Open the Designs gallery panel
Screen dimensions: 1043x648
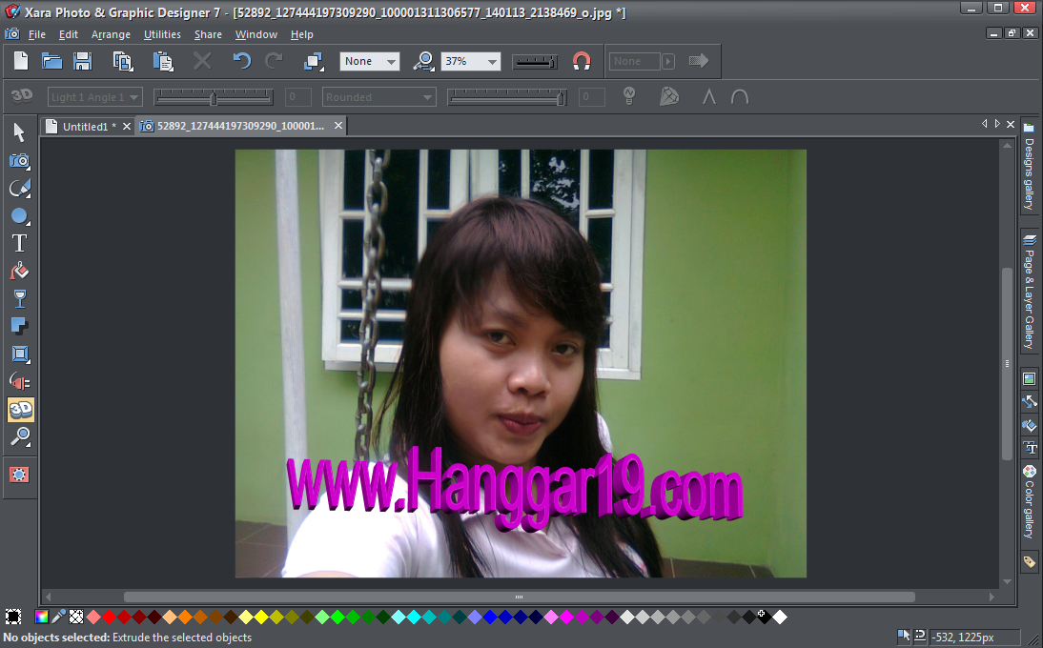[1029, 167]
